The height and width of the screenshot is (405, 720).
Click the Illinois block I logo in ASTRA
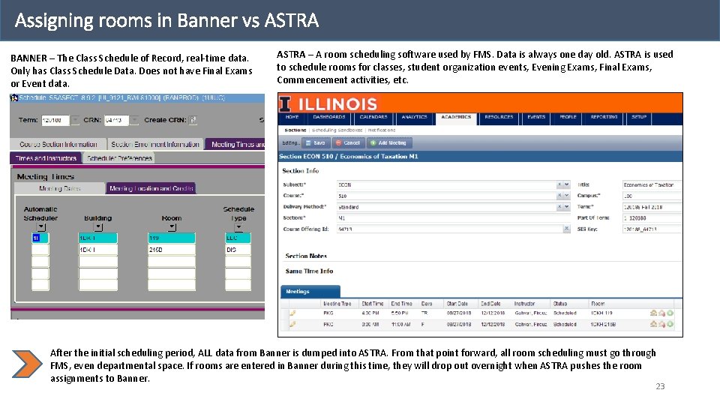tap(285, 104)
